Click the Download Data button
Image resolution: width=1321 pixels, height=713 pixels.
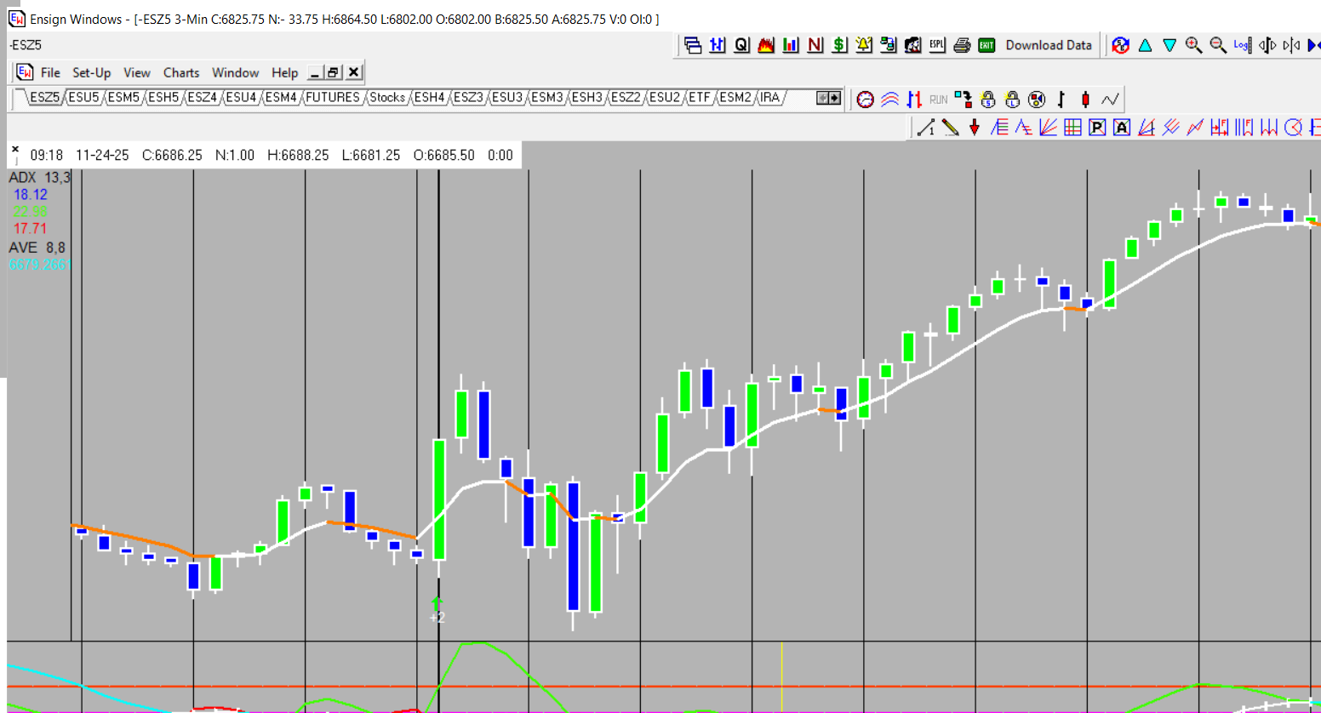click(x=1048, y=45)
